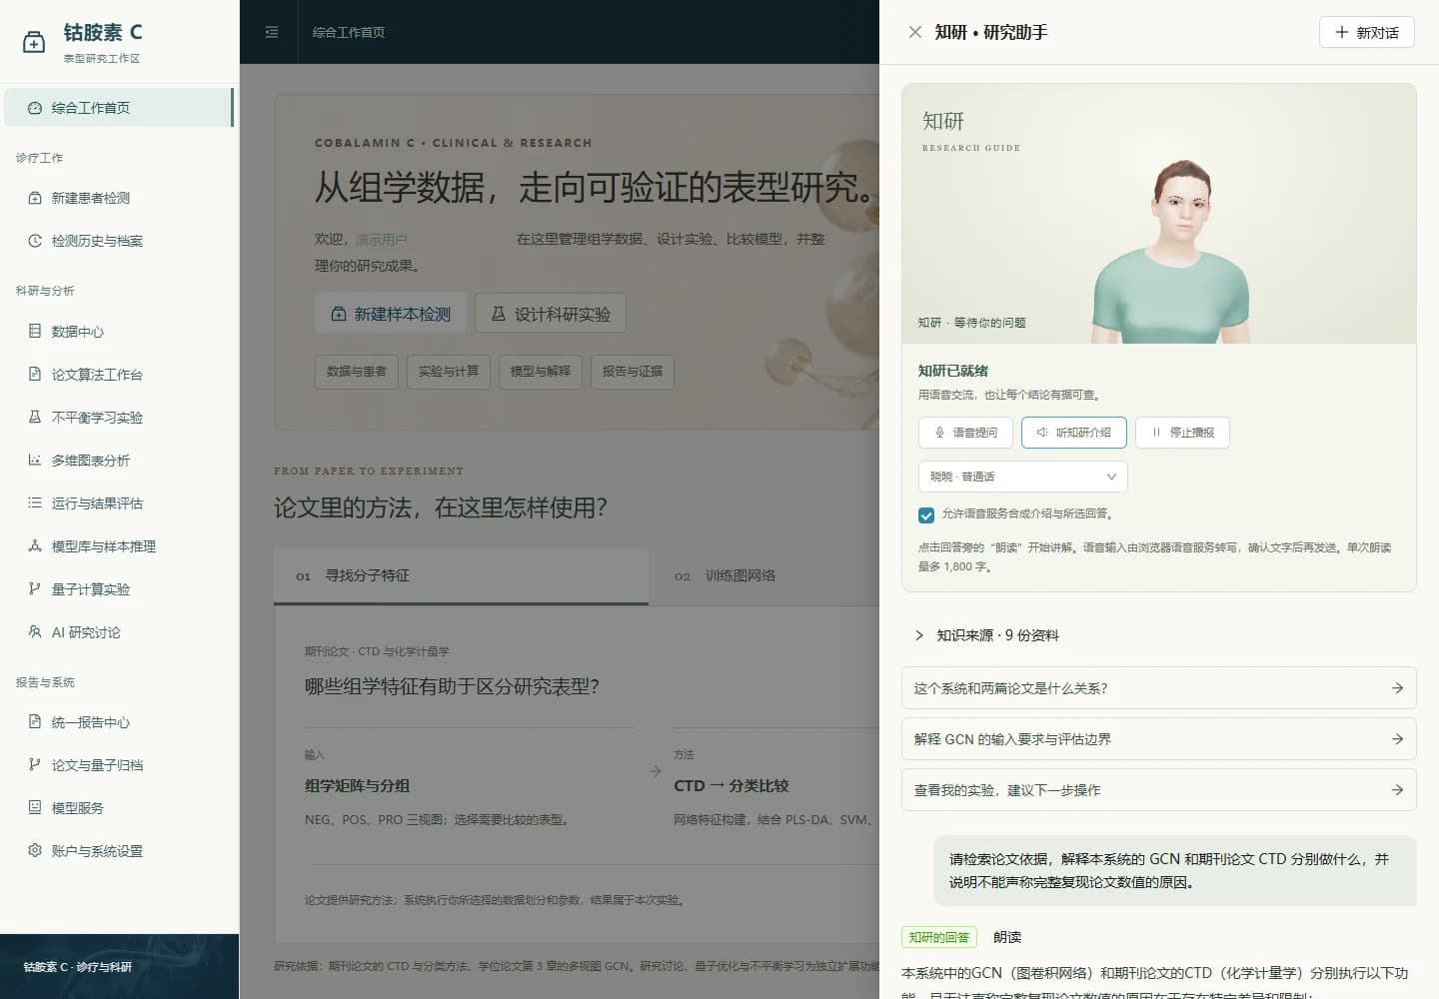Click the 统一报告中心 file icon
This screenshot has height=999, width=1439.
pos(35,721)
